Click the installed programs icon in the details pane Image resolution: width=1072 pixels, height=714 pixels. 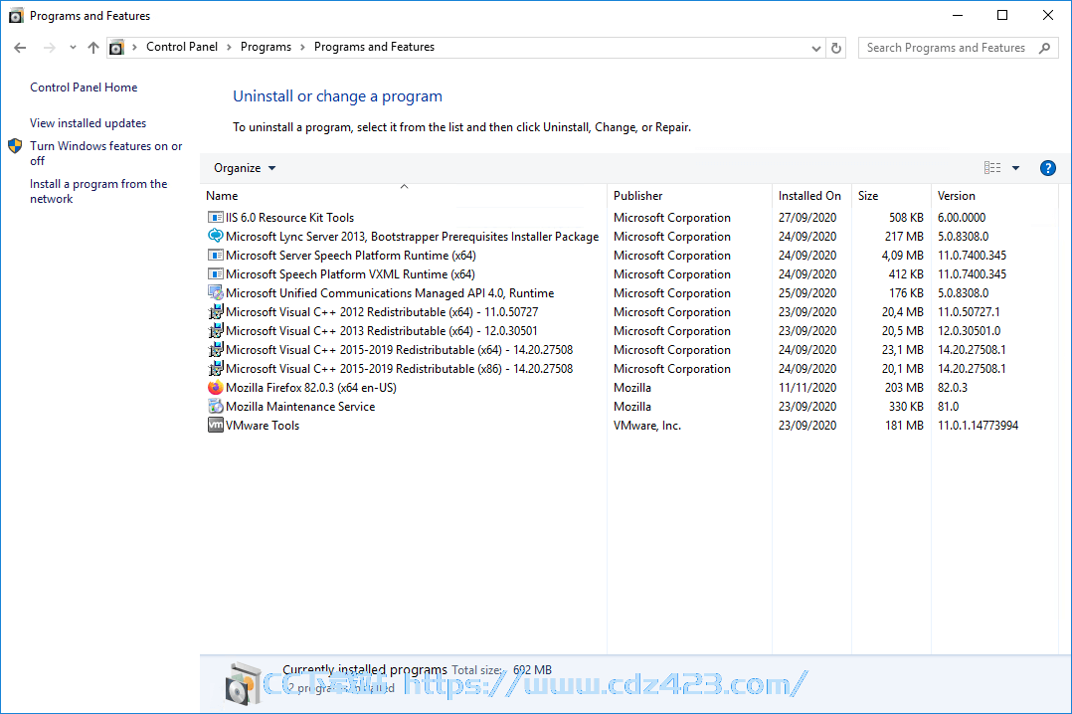tap(243, 683)
